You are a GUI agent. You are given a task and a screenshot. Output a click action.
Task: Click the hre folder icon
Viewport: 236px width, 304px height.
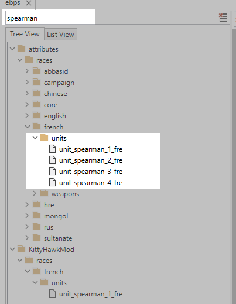[36, 204]
